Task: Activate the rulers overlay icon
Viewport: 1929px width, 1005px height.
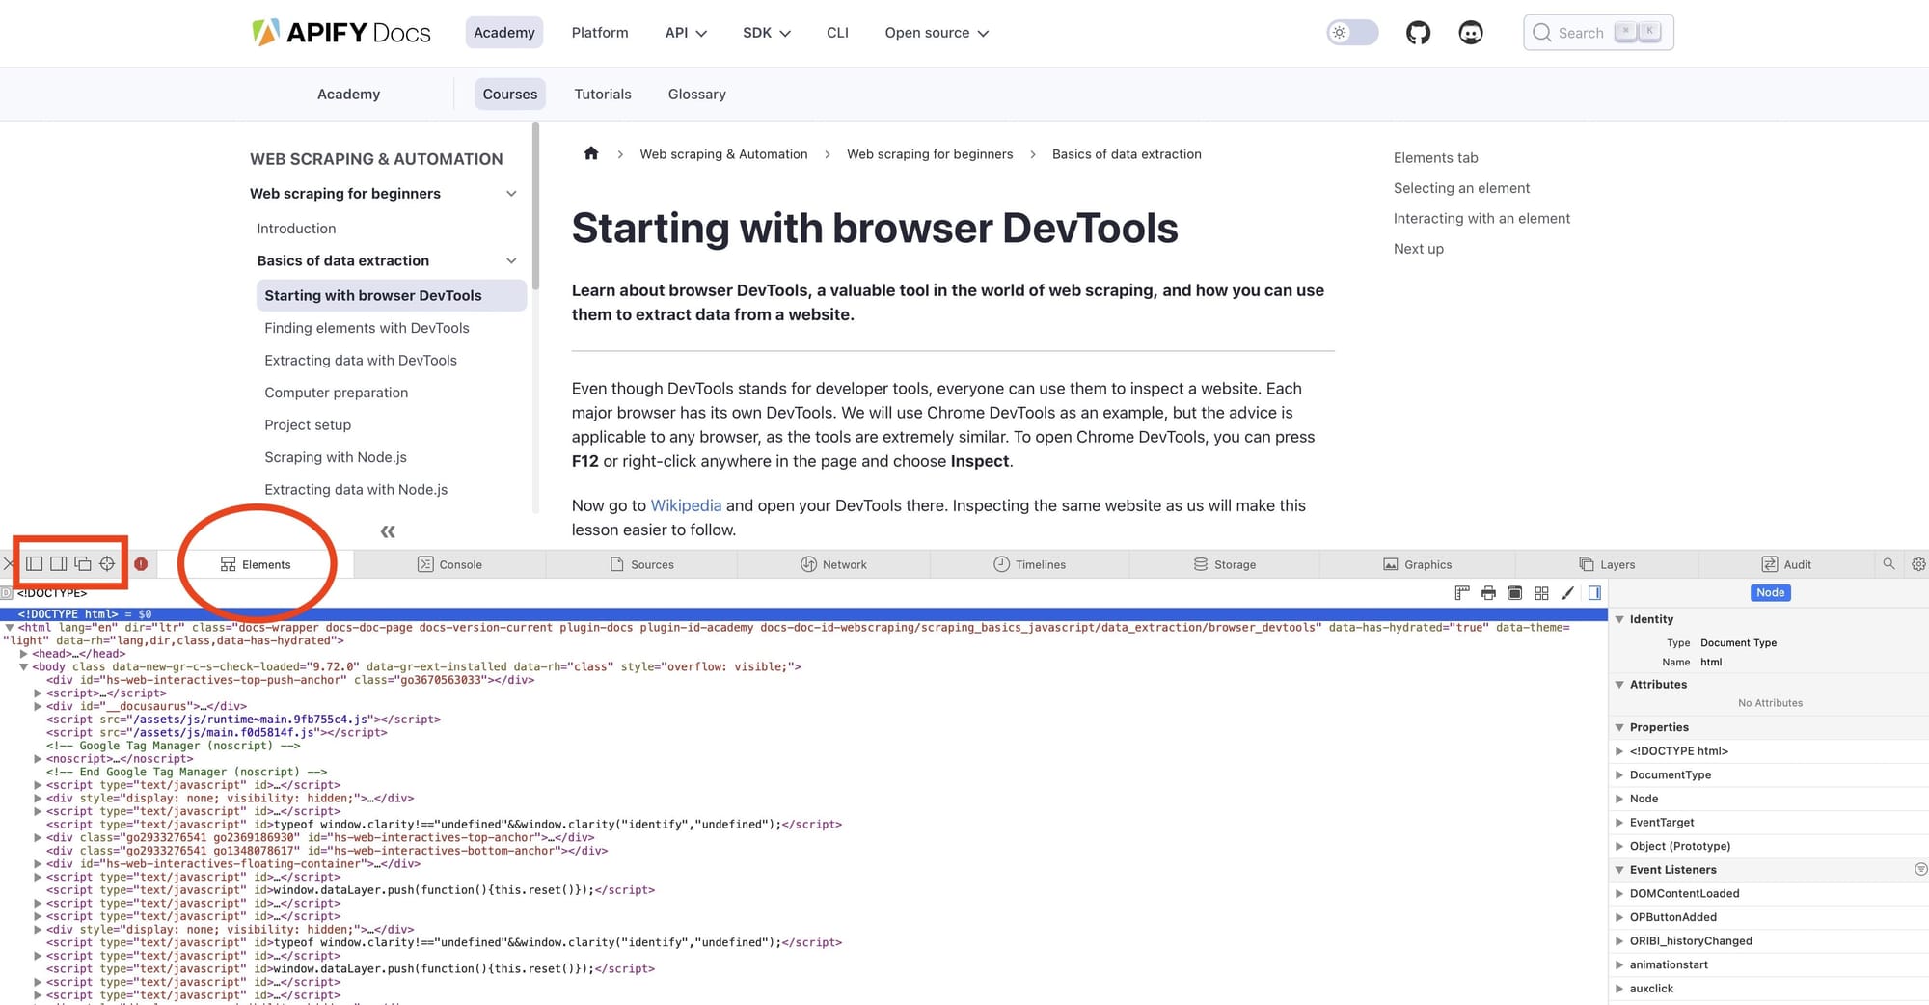Action: (x=1462, y=593)
